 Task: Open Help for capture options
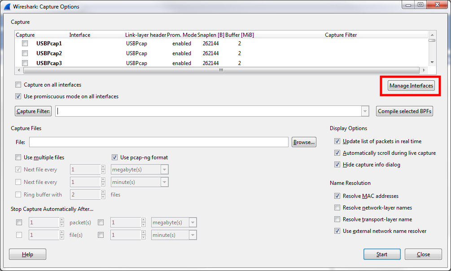click(28, 254)
